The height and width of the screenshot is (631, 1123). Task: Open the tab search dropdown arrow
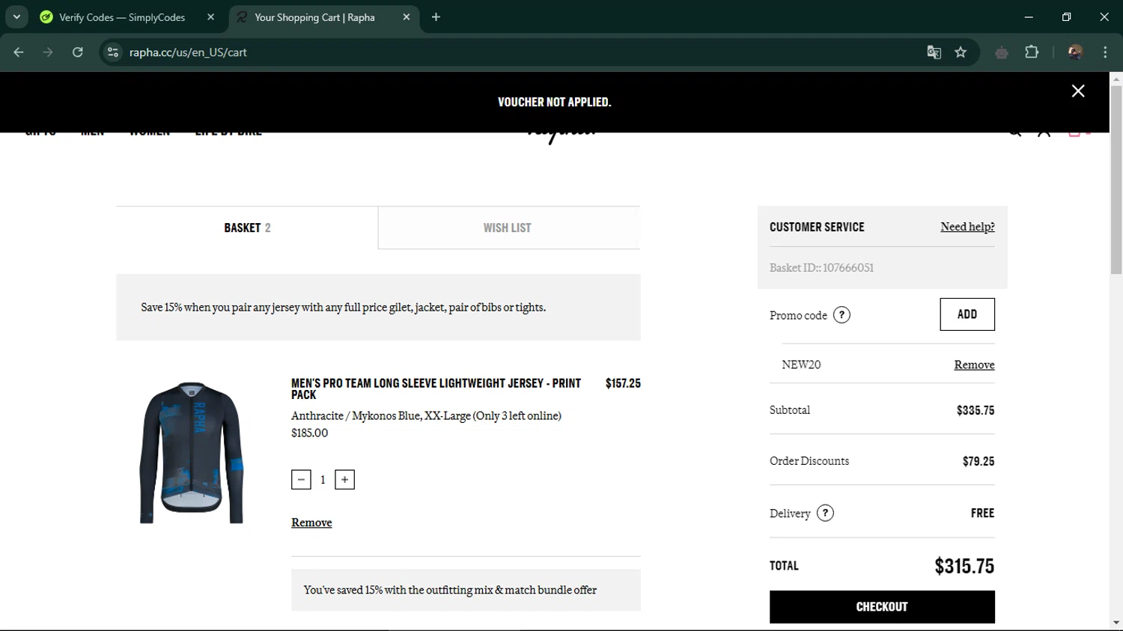16,16
